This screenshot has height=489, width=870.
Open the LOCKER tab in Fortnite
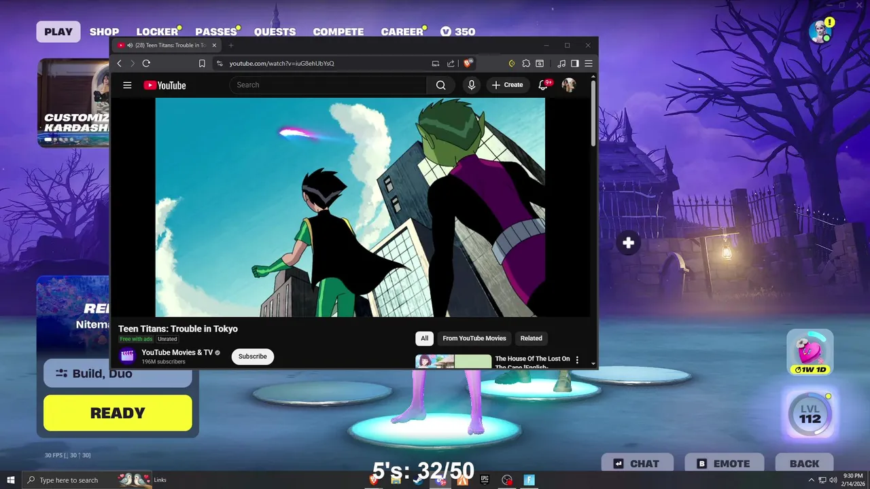click(x=157, y=32)
